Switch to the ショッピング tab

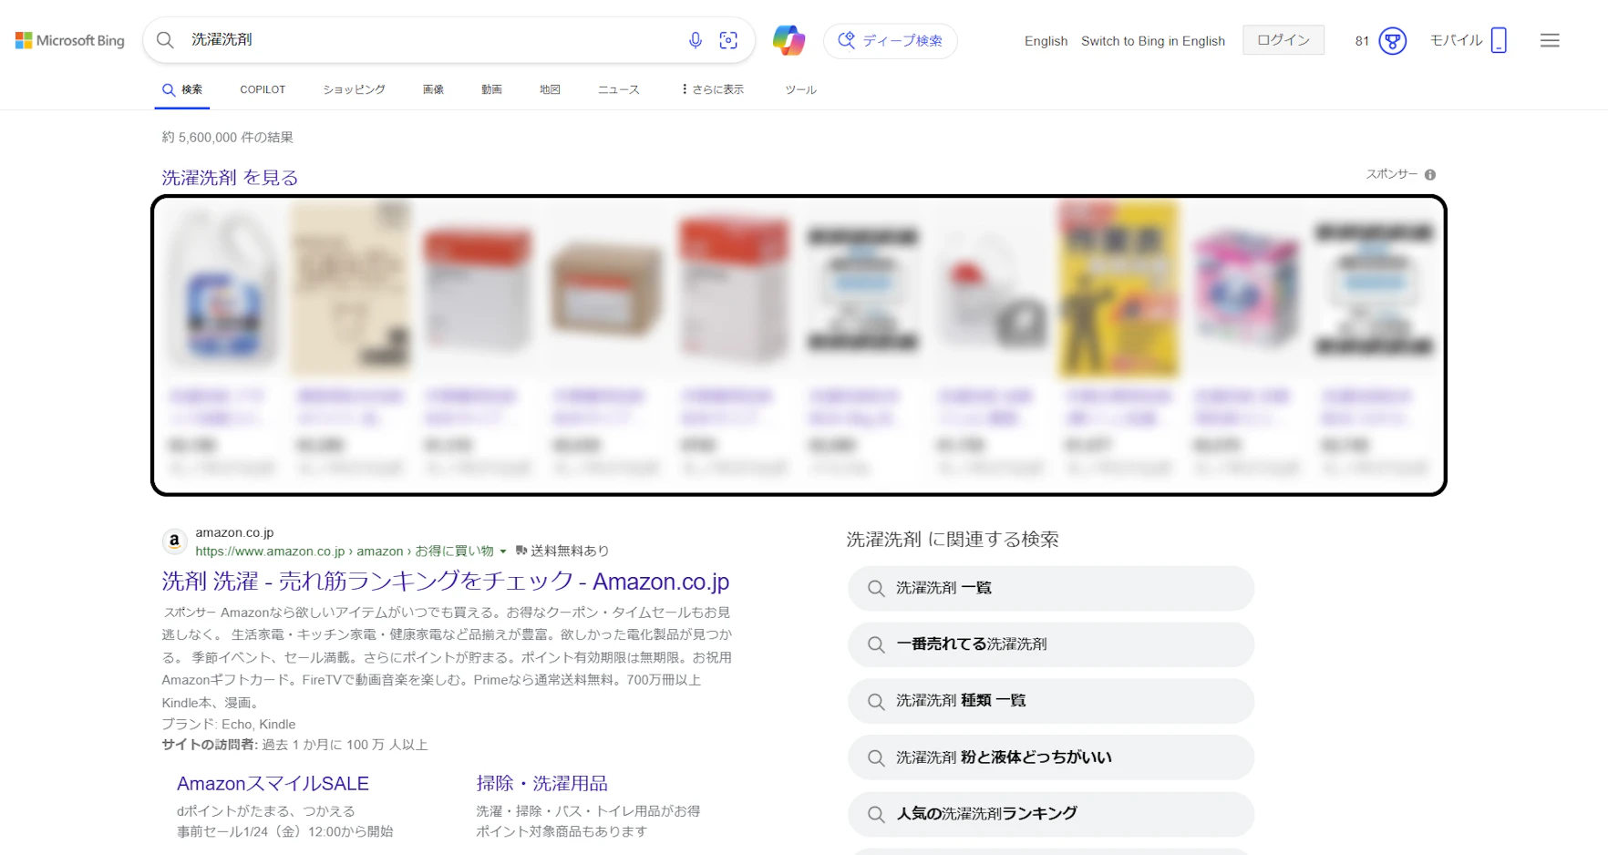tap(354, 89)
